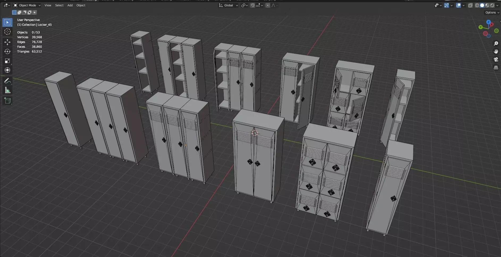Click the negative Z axis blue circle
Viewport: 501px width, 257px height.
pyautogui.click(x=489, y=36)
